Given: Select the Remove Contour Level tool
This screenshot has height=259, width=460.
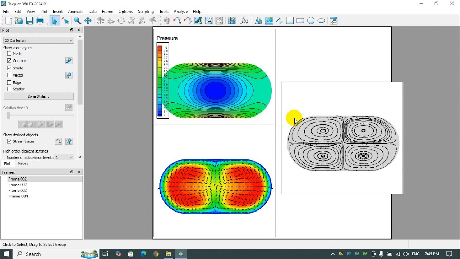Looking at the screenshot, I should click(x=209, y=21).
